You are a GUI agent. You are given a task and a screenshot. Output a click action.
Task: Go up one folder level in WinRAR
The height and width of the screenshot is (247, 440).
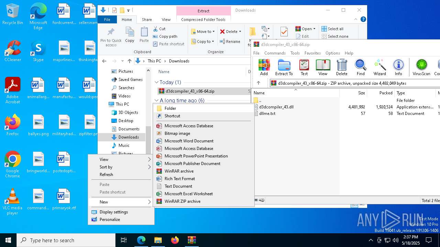pyautogui.click(x=258, y=83)
